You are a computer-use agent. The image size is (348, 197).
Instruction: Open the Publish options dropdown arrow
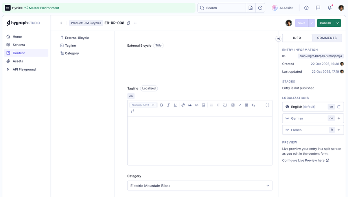(337, 23)
